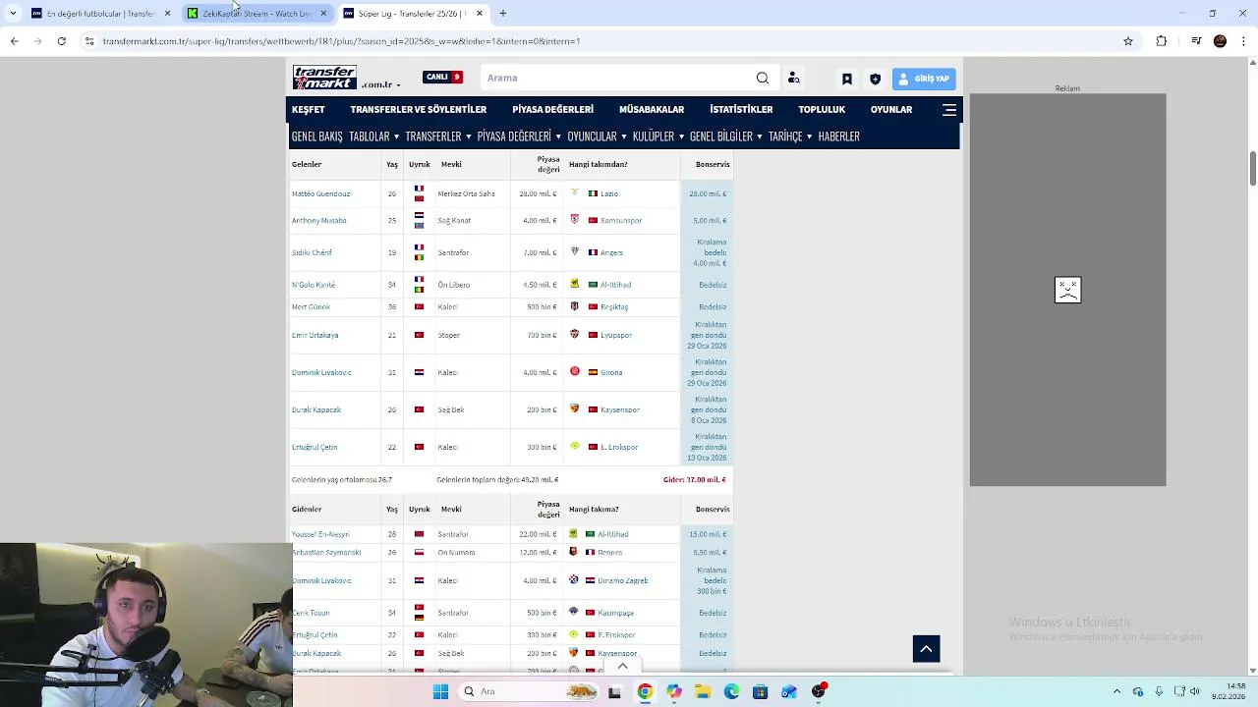Open the detailed player search icon
Screen dimensions: 1258x707
(793, 79)
